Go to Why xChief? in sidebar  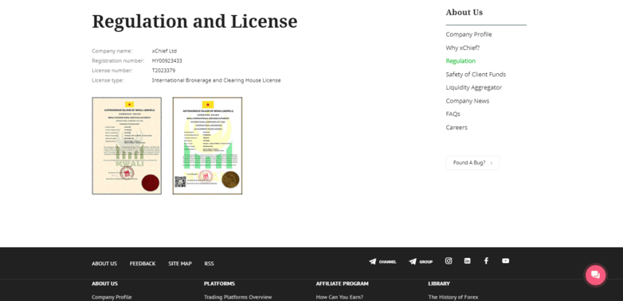coord(463,48)
